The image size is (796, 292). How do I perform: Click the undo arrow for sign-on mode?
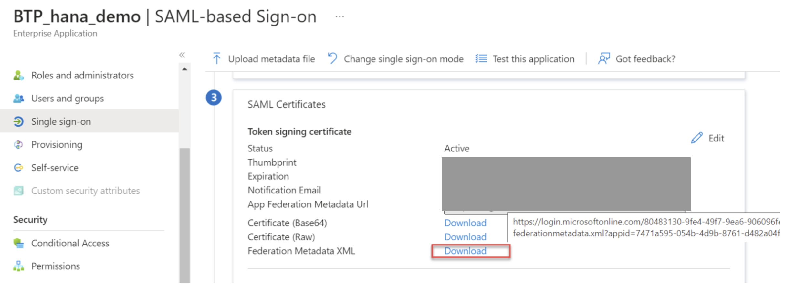click(332, 58)
